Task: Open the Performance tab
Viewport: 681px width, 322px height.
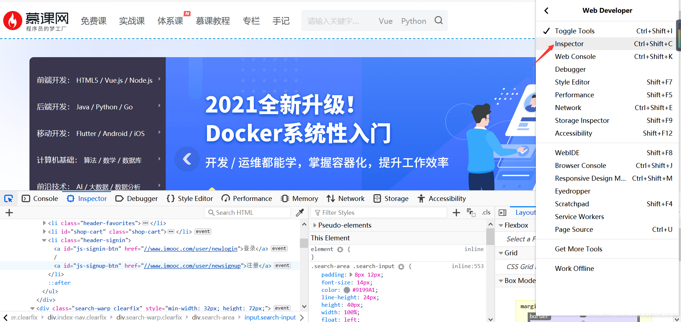Action: point(247,198)
